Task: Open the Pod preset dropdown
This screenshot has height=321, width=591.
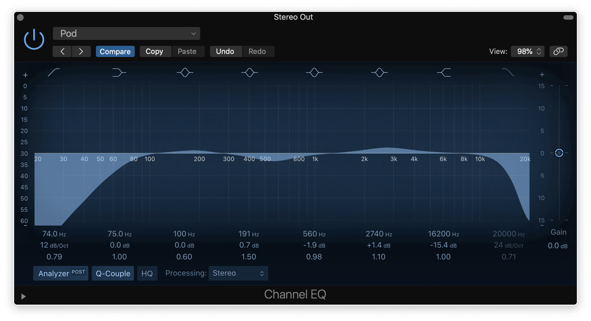Action: (126, 33)
